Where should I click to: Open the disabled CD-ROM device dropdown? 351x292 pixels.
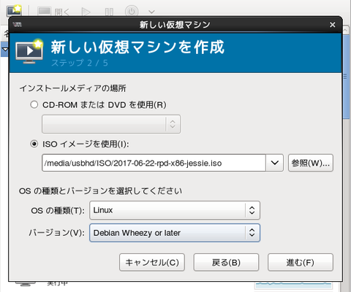click(x=111, y=124)
